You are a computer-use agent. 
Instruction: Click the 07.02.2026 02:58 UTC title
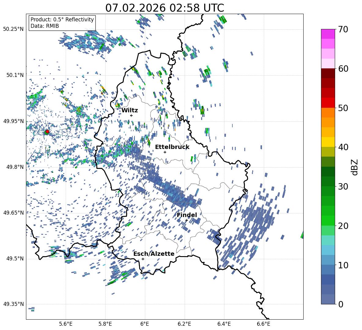(164, 8)
